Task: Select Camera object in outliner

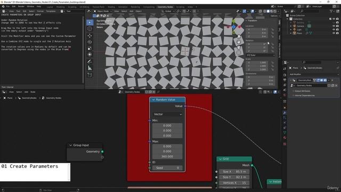Action: 301,26
